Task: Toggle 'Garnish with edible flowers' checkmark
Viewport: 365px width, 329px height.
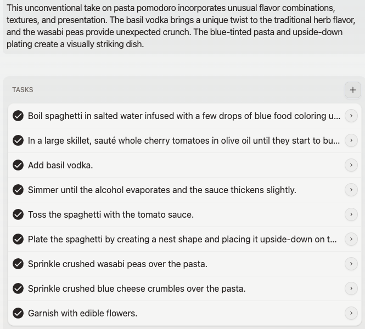Action: [x=18, y=313]
